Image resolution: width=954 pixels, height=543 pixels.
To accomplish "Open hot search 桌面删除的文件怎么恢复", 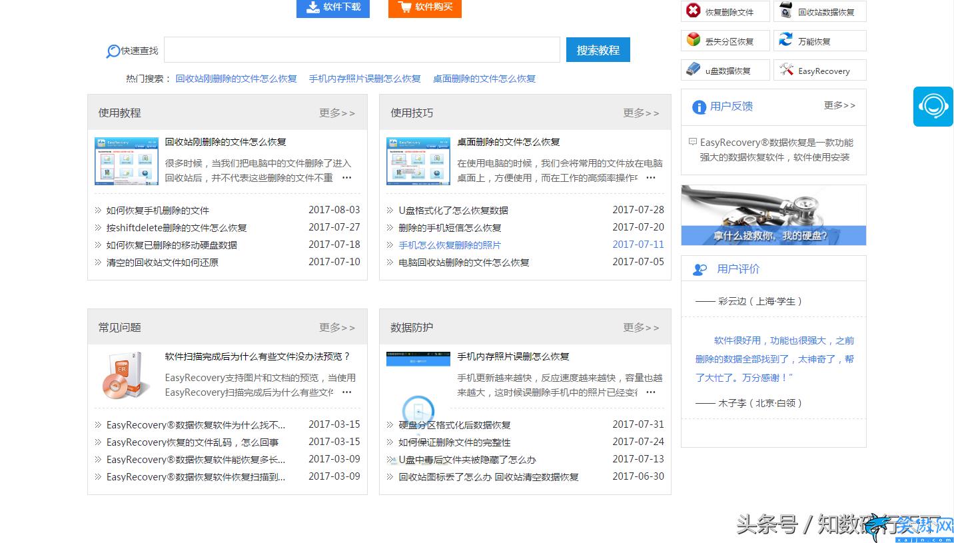I will coord(484,79).
